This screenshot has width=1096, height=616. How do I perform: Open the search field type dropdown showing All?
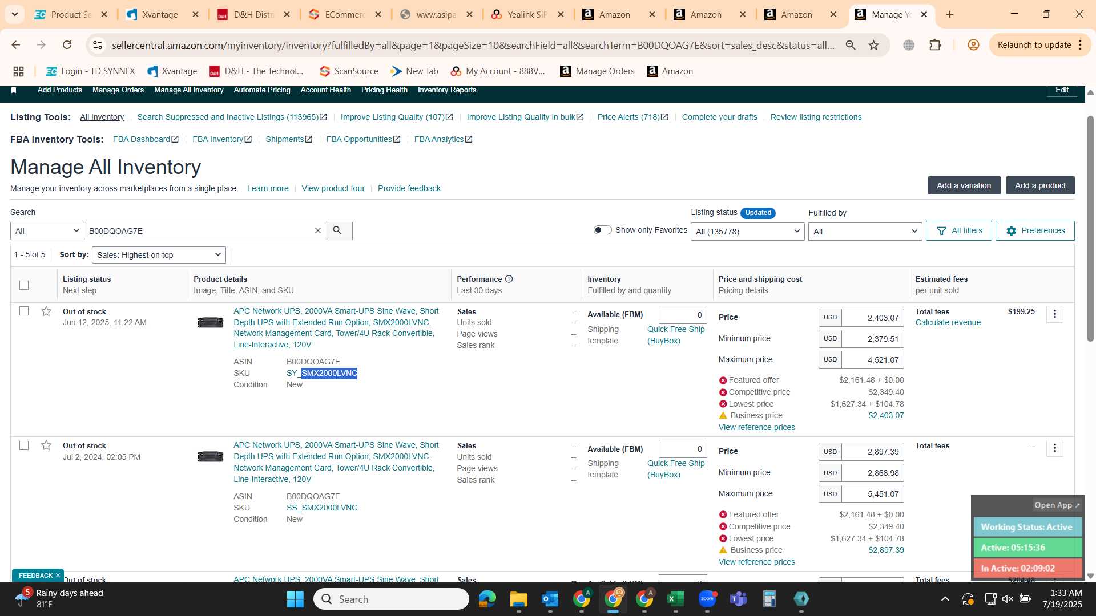(x=47, y=230)
